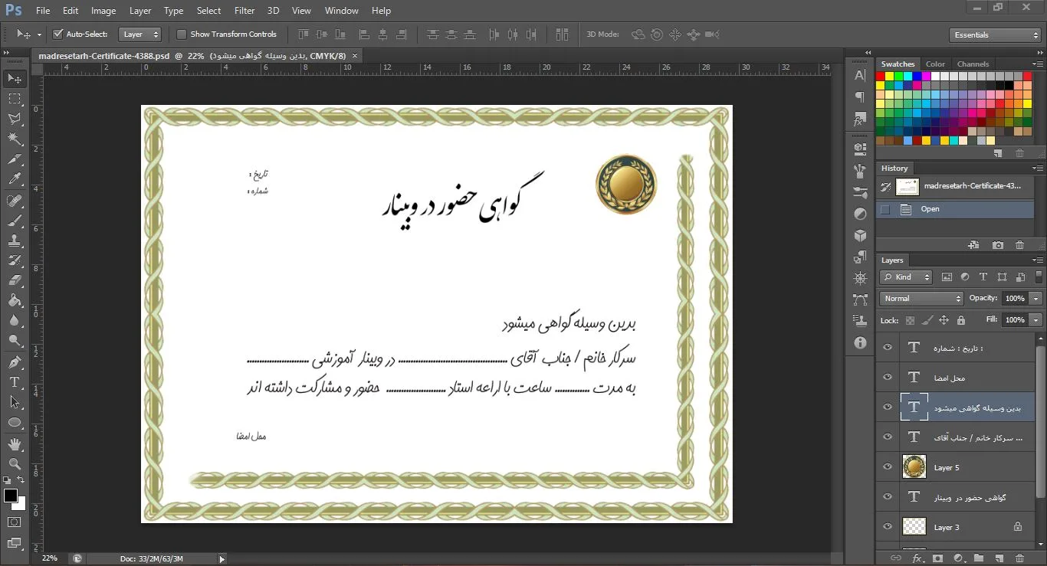This screenshot has height=566, width=1047.
Task: Hide the گواهی حضور در وبینار layer
Action: [888, 497]
